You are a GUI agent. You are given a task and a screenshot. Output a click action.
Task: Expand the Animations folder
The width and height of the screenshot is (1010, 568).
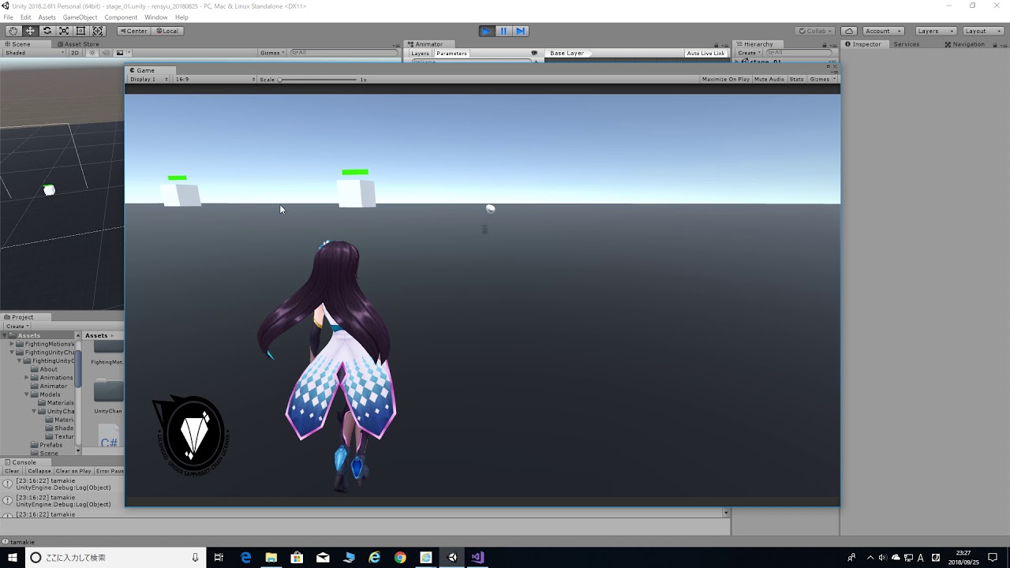[x=27, y=377]
